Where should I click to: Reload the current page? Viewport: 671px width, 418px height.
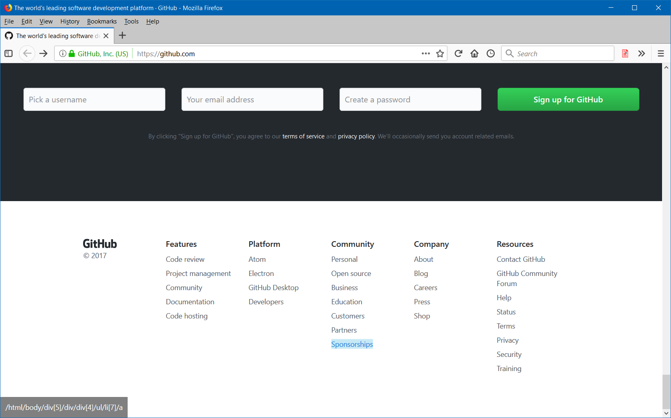[x=458, y=53]
